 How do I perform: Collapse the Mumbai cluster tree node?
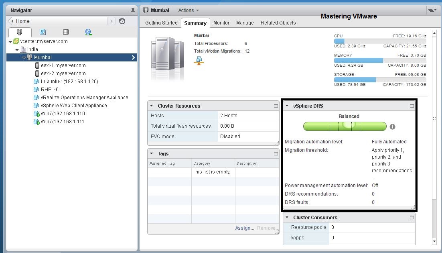pos(24,57)
